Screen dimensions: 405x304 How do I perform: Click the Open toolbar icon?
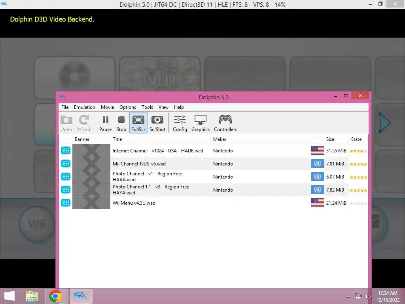point(66,123)
